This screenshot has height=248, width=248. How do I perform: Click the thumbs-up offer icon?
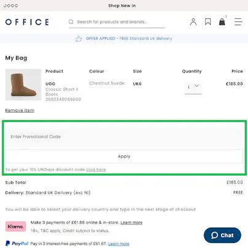click(x=79, y=39)
